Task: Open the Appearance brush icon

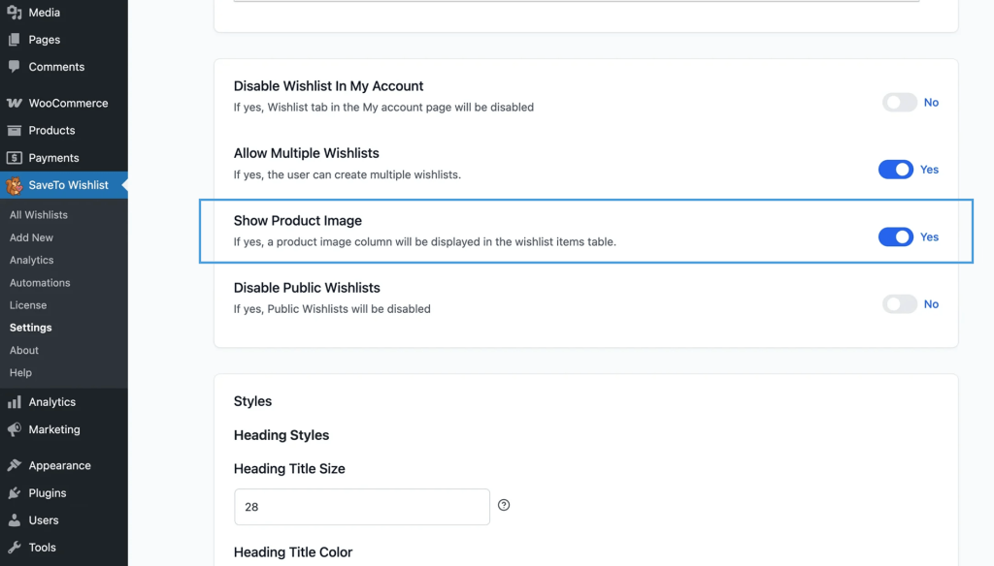Action: point(14,465)
